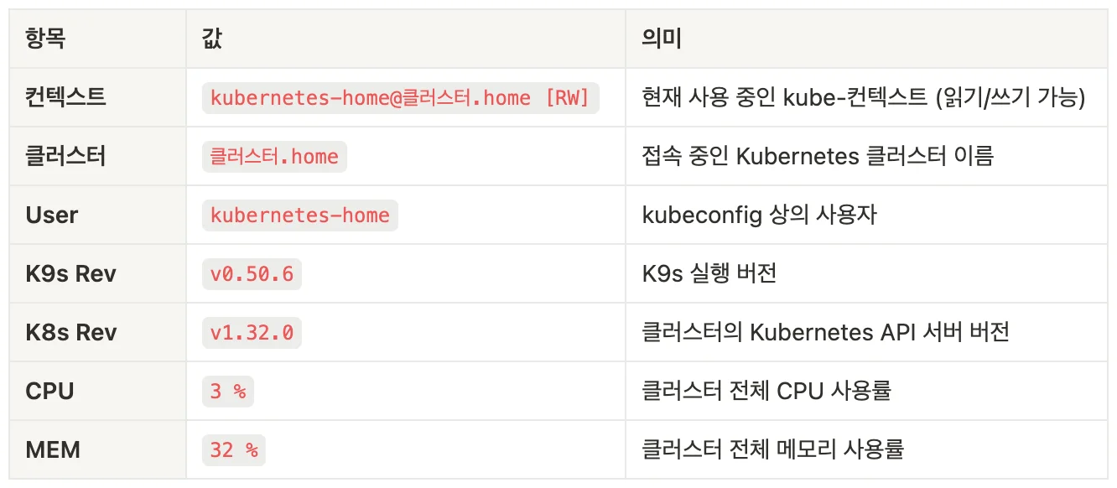Click the 항목 column header
The image size is (1117, 488).
point(45,39)
